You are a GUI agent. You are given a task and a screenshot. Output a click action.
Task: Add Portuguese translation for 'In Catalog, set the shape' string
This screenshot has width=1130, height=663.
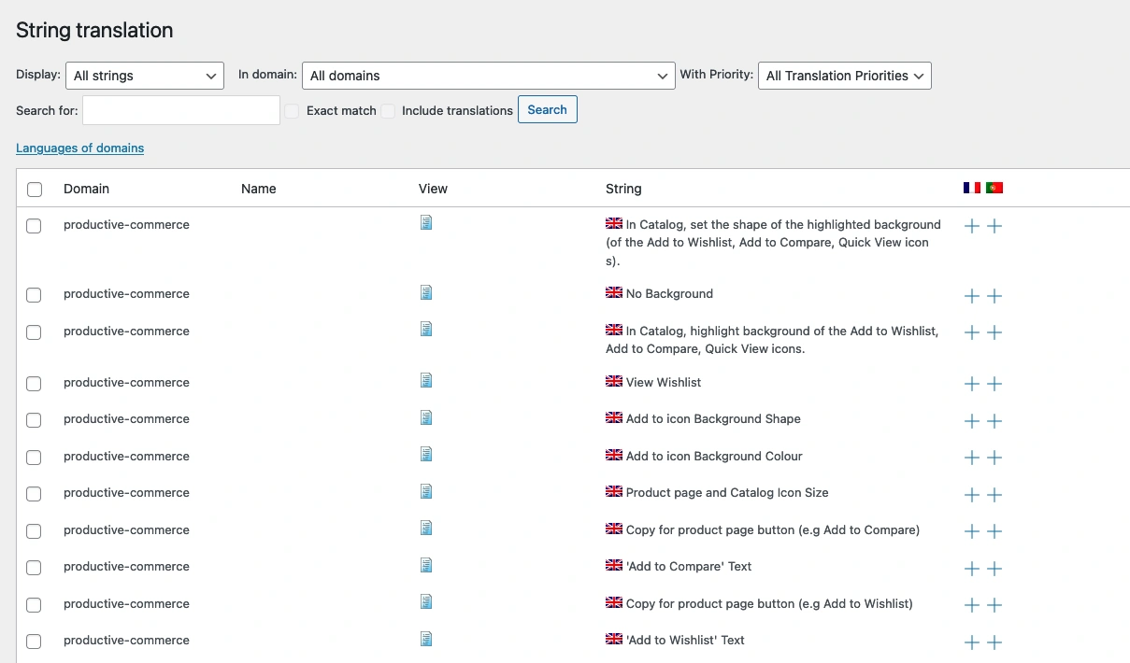pos(994,226)
